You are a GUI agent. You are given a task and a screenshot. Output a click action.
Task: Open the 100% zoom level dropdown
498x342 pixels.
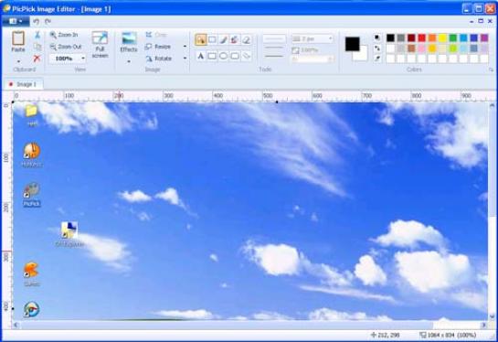click(83, 59)
